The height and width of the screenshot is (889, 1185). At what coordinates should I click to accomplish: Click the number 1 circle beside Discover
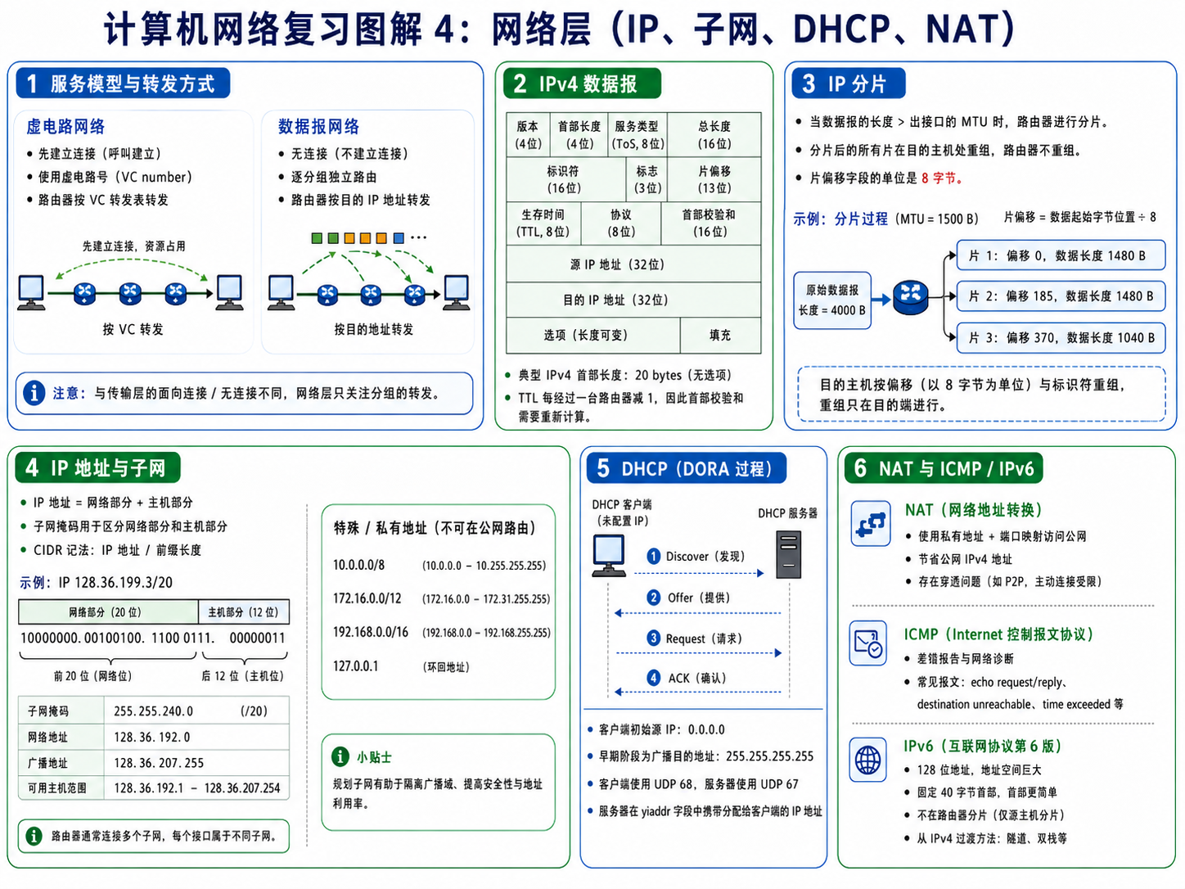pos(653,557)
